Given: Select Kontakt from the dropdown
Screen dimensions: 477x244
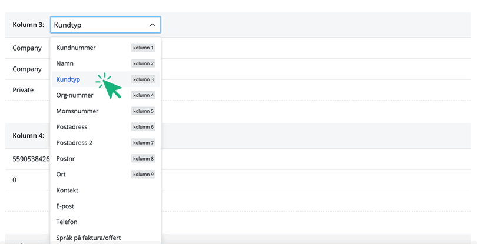Looking at the screenshot, I should coord(67,190).
